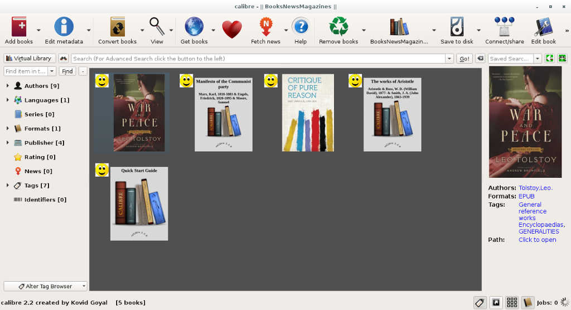Toggle the cover grid view button
The width and height of the screenshot is (571, 310).
[511, 302]
